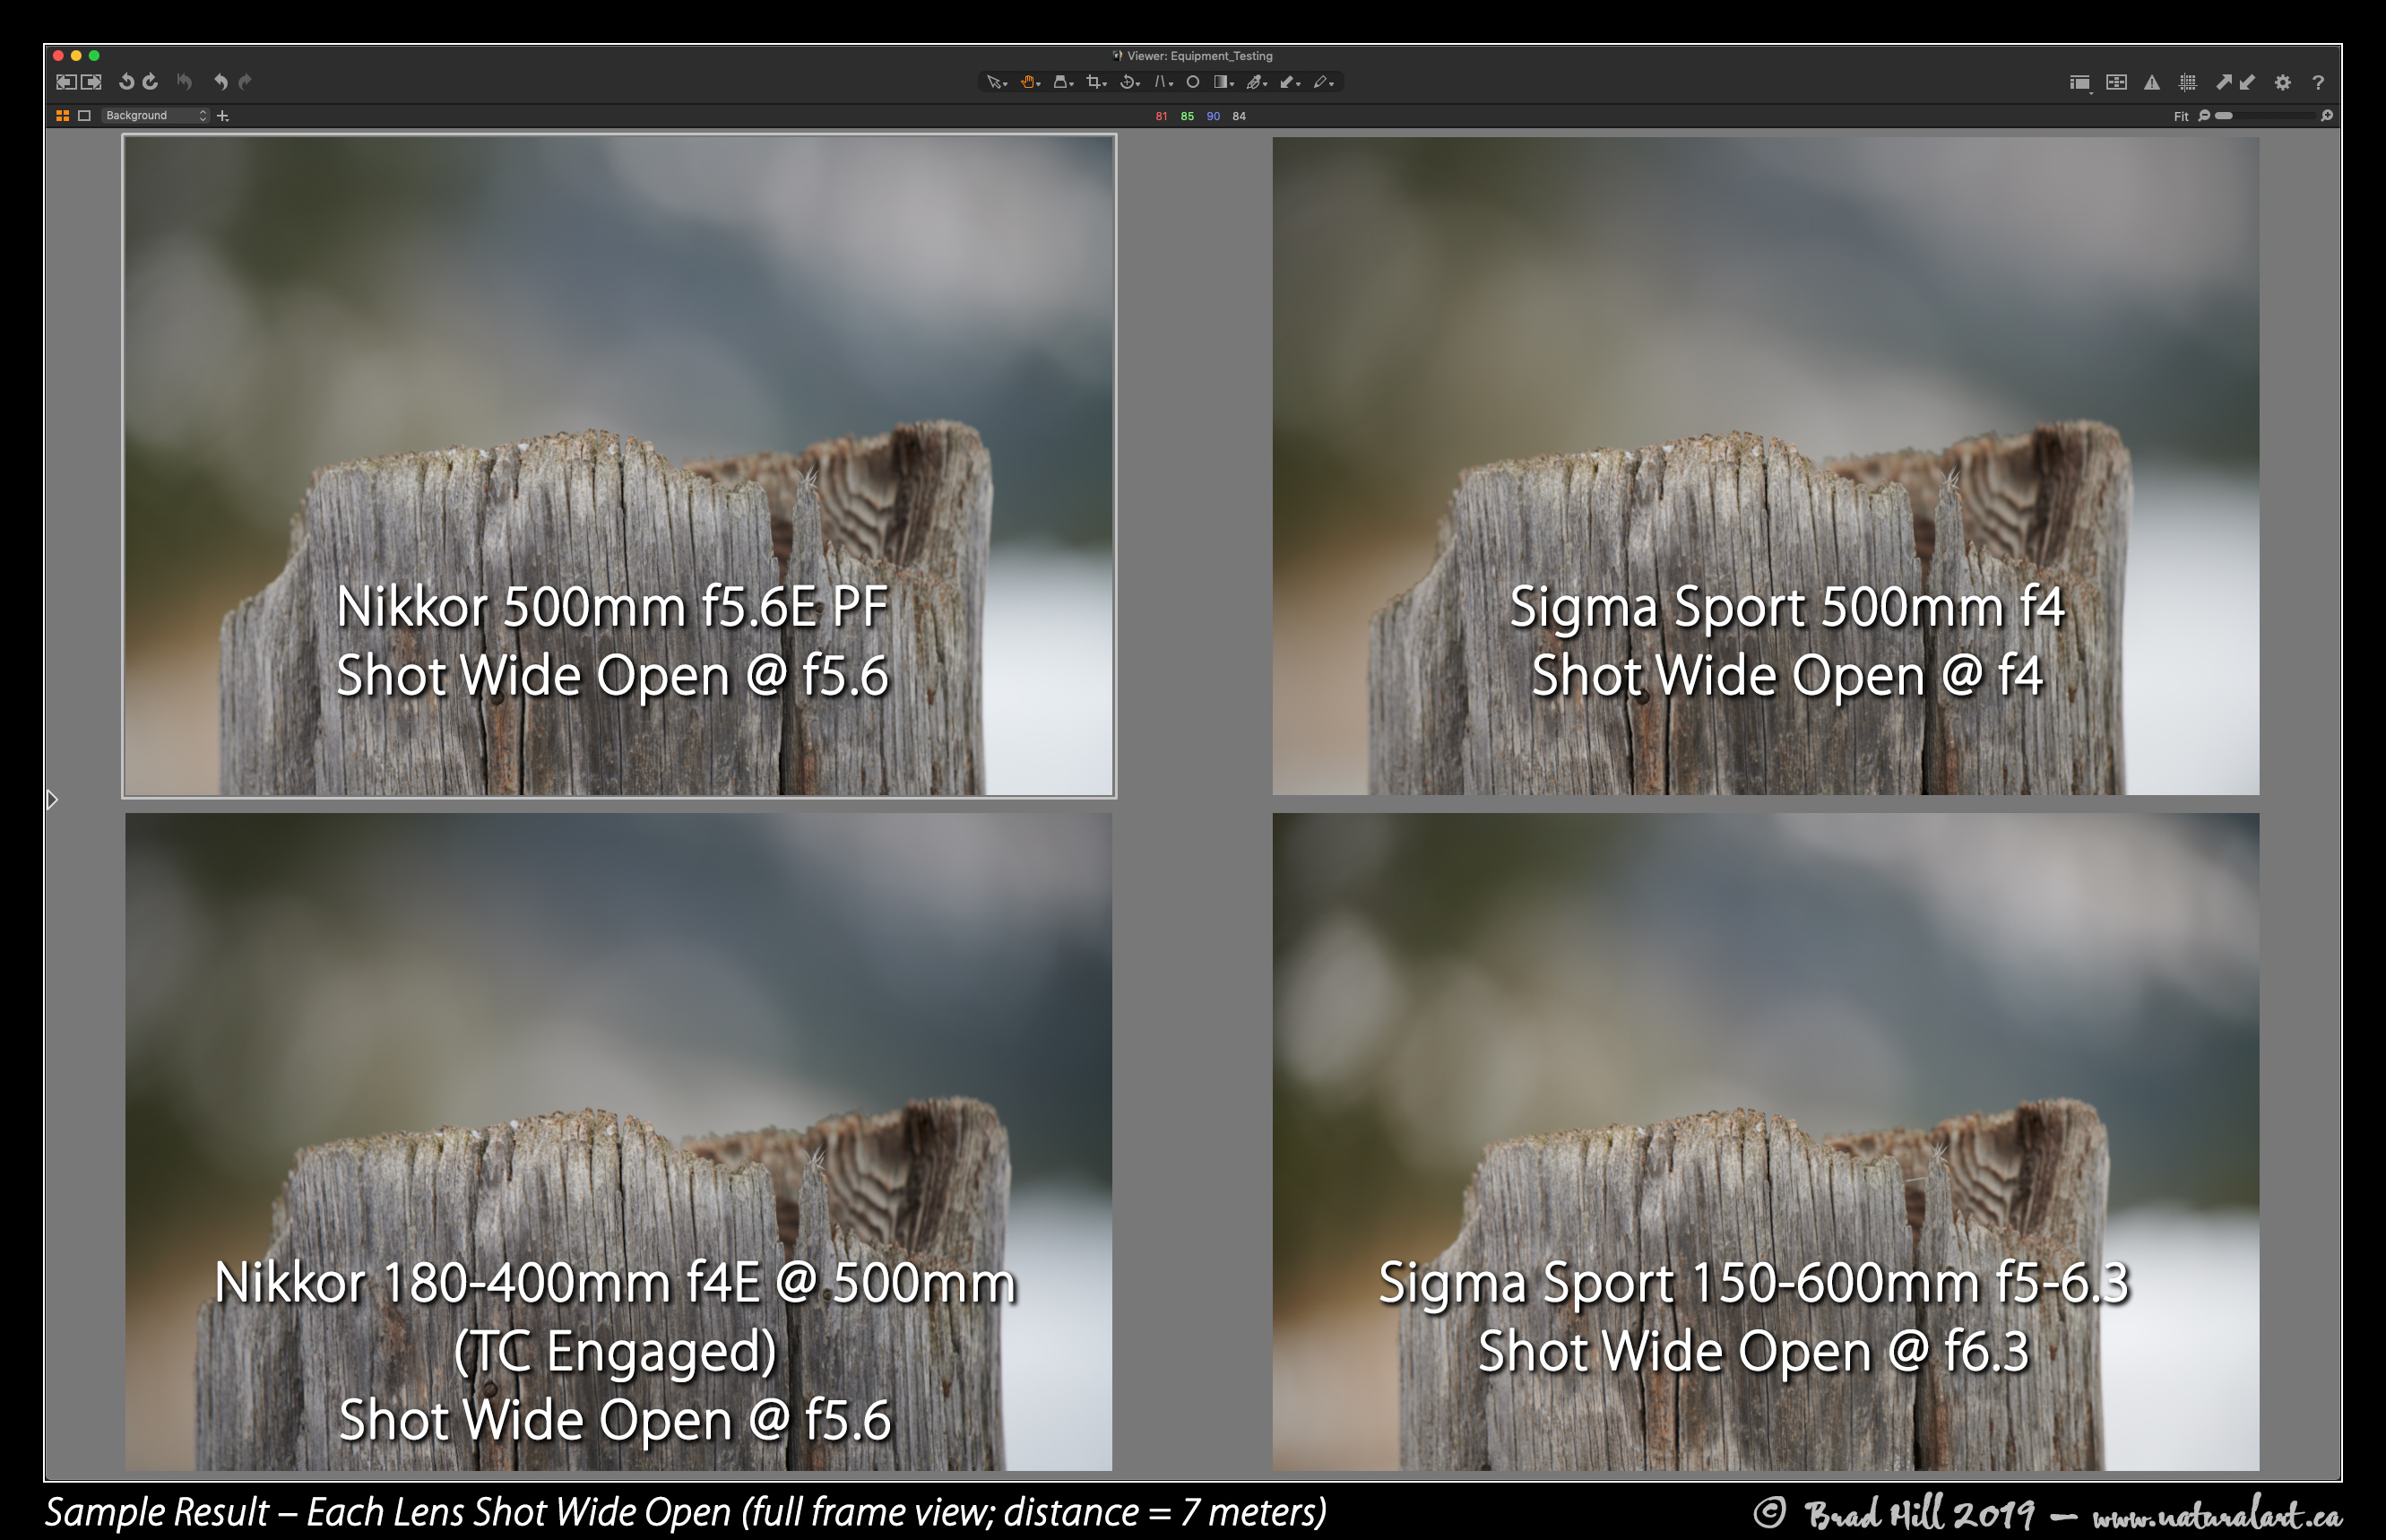
Task: Select the circle Spot removal tool
Action: 1193,82
